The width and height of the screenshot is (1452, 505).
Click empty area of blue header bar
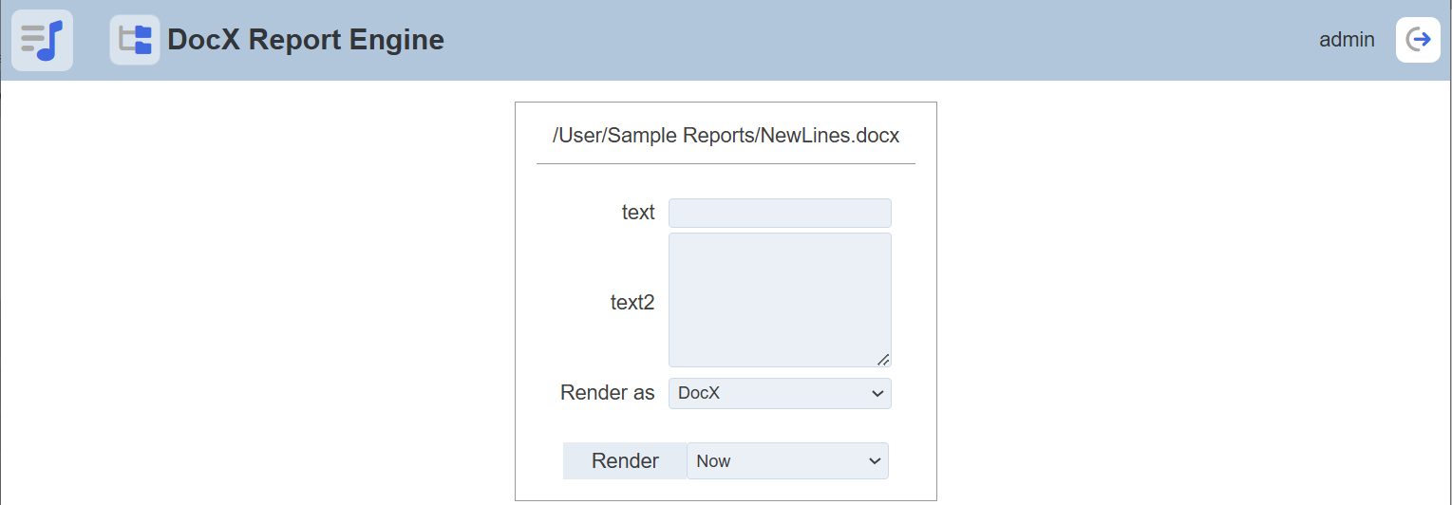(x=855, y=40)
